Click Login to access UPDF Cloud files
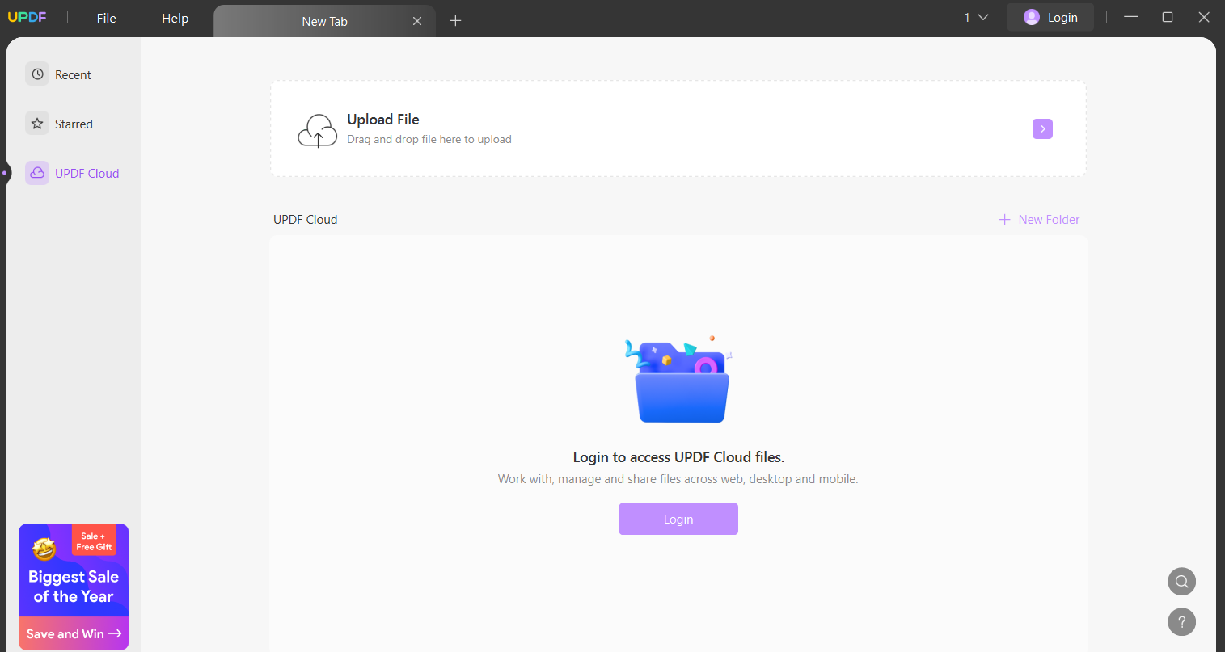The image size is (1225, 652). (x=678, y=518)
